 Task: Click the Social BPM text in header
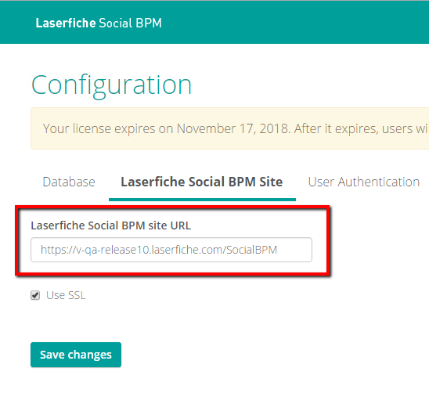130,23
